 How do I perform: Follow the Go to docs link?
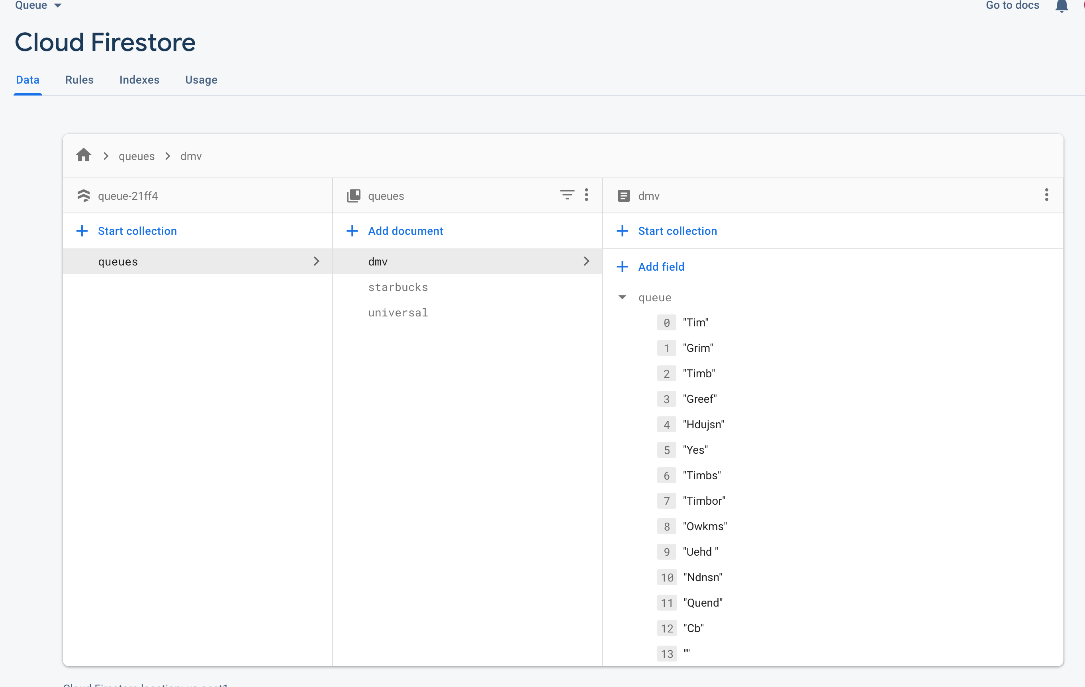coord(1012,6)
